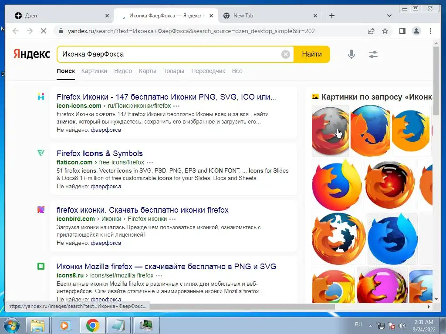This screenshot has width=446, height=334.
Task: Open the Chrome three-dot menu
Action: 430,31
